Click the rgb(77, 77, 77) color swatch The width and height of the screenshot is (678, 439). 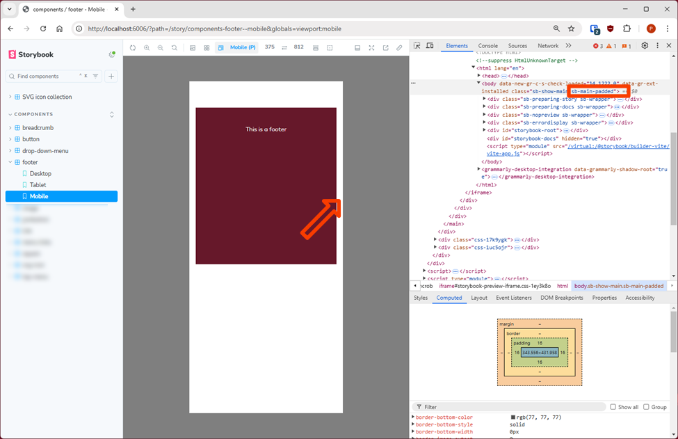512,417
